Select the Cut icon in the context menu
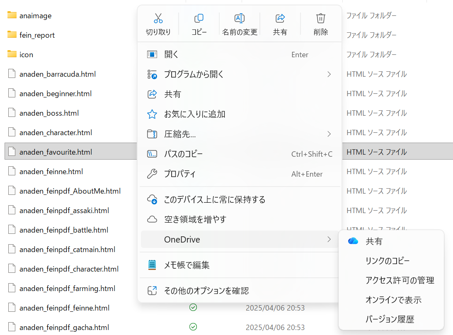Screen dimensions: 453x335 click(x=158, y=18)
